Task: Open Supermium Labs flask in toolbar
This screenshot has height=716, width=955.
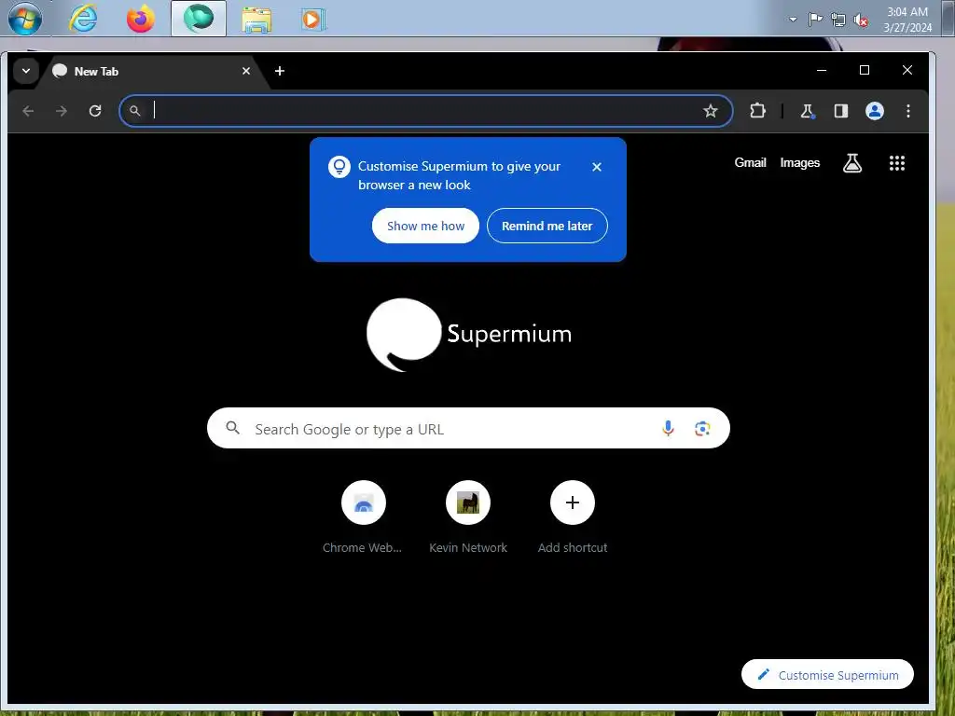Action: pos(807,111)
